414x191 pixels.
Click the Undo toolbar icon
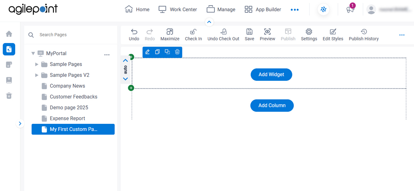point(134,32)
